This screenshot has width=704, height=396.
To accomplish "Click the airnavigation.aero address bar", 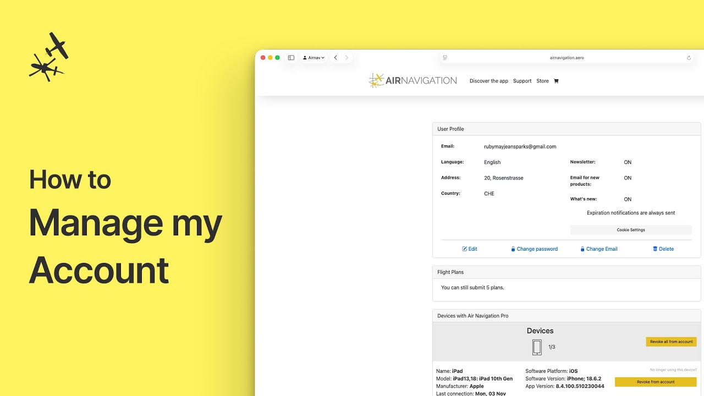I will tap(566, 58).
